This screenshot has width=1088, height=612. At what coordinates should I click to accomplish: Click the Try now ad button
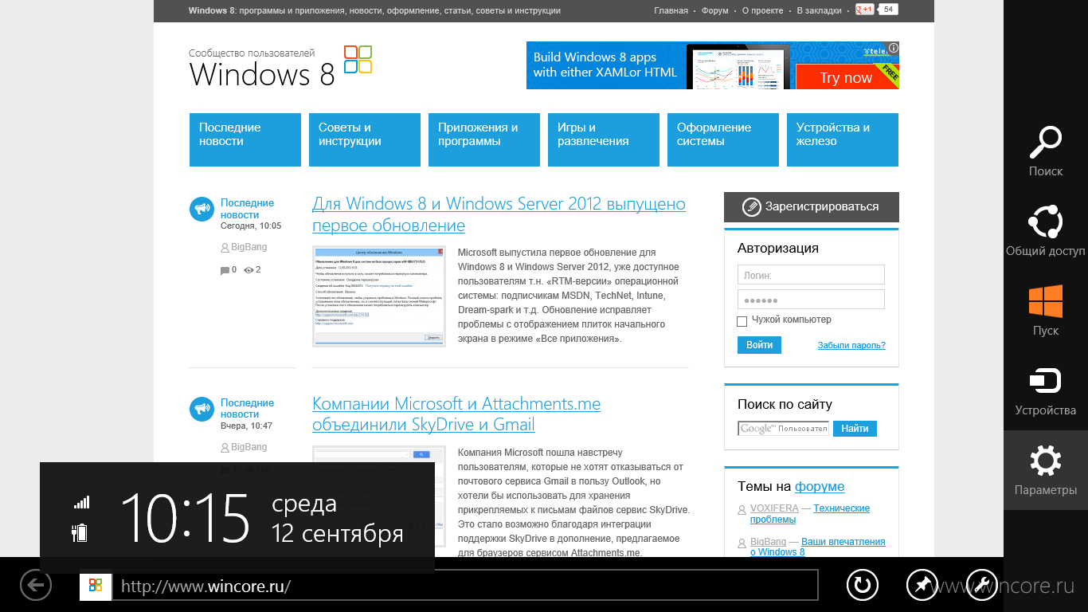click(x=846, y=78)
